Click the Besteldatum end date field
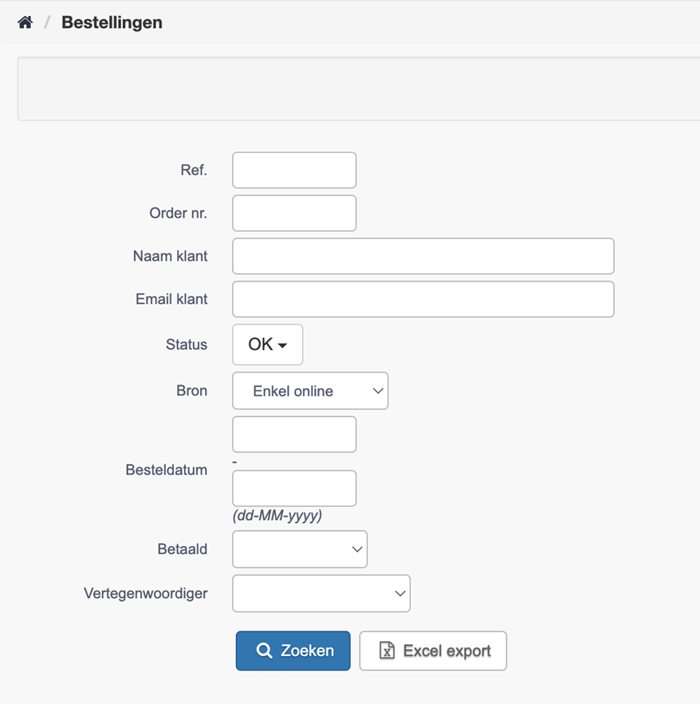 294,489
